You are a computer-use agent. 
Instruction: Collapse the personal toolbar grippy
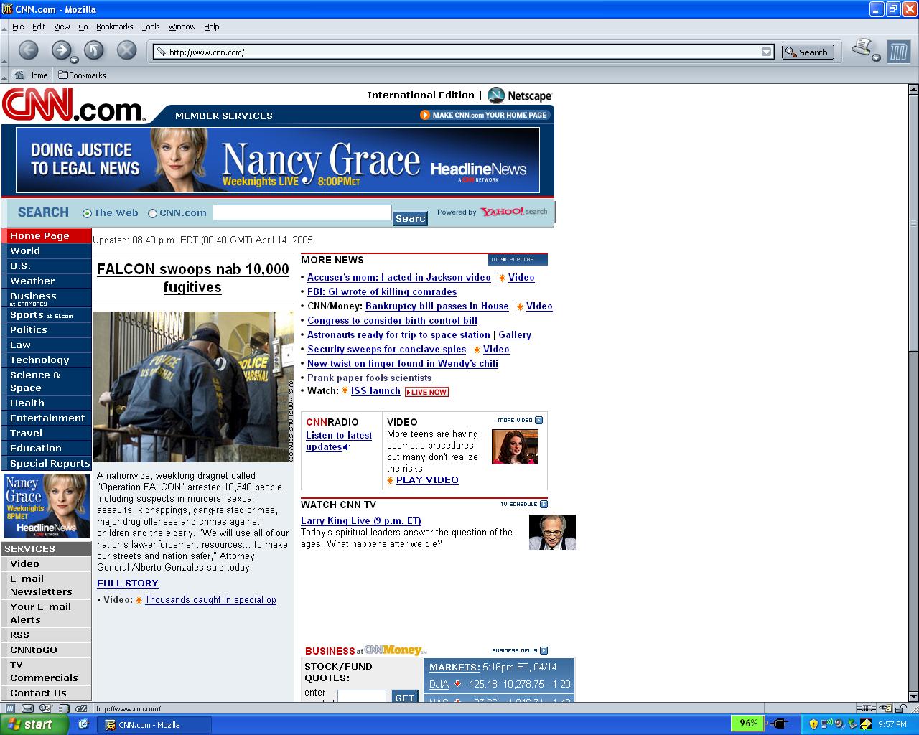tap(5, 75)
